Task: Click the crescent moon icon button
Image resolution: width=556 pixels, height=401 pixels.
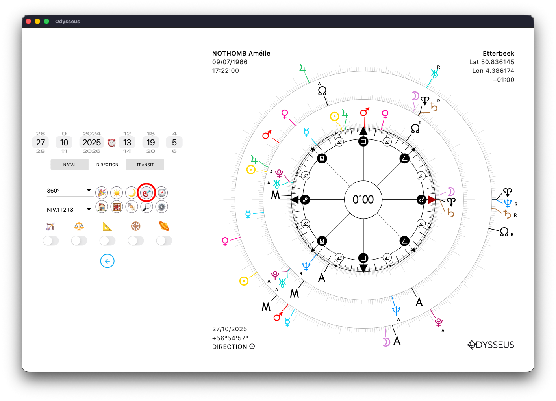Action: coord(132,193)
